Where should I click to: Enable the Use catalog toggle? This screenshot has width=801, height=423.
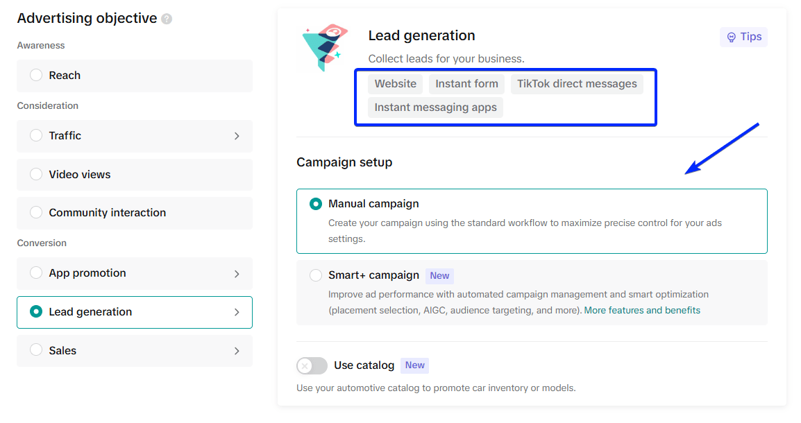coord(312,365)
